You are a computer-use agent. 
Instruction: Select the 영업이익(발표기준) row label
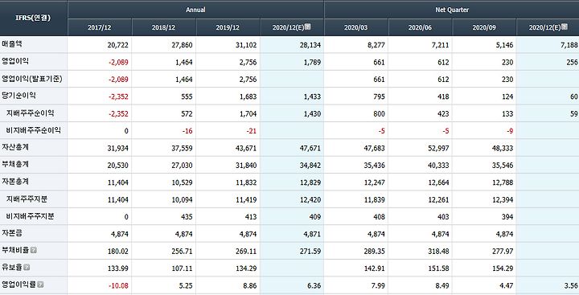click(x=32, y=79)
